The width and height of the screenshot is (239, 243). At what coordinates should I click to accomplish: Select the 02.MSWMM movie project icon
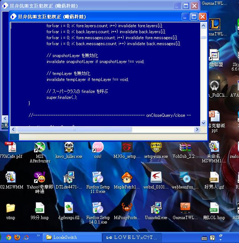click(10, 177)
